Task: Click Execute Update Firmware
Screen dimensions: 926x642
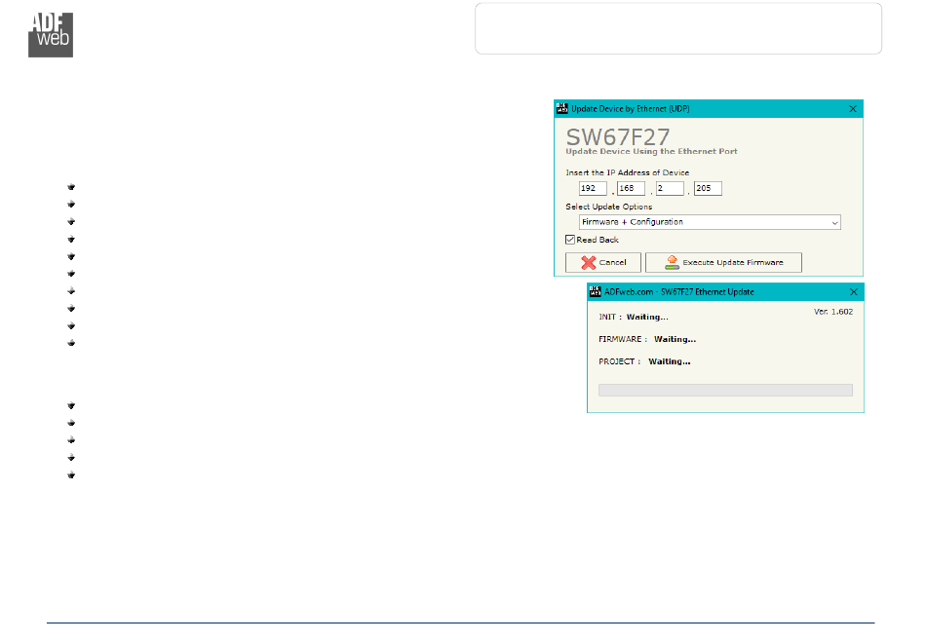Action: tap(723, 263)
